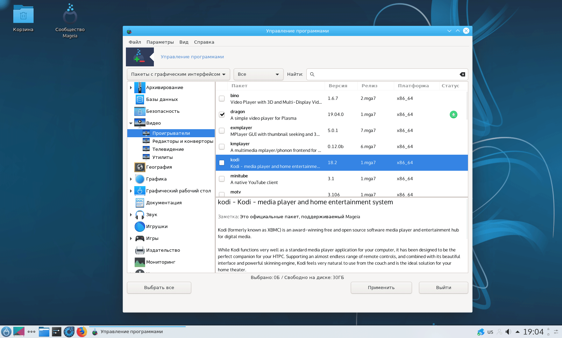Viewport: 562px width, 338px height.
Task: Click the green download status icon for dragon
Action: coord(453,115)
